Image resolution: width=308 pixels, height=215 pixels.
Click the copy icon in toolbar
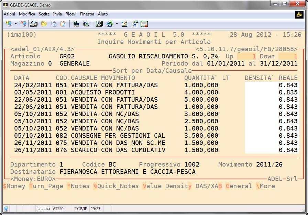tap(54, 24)
